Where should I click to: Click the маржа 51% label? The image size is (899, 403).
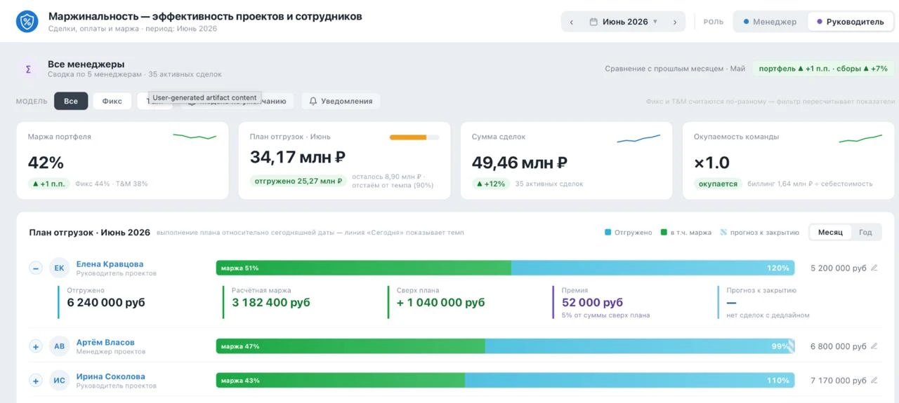(239, 268)
